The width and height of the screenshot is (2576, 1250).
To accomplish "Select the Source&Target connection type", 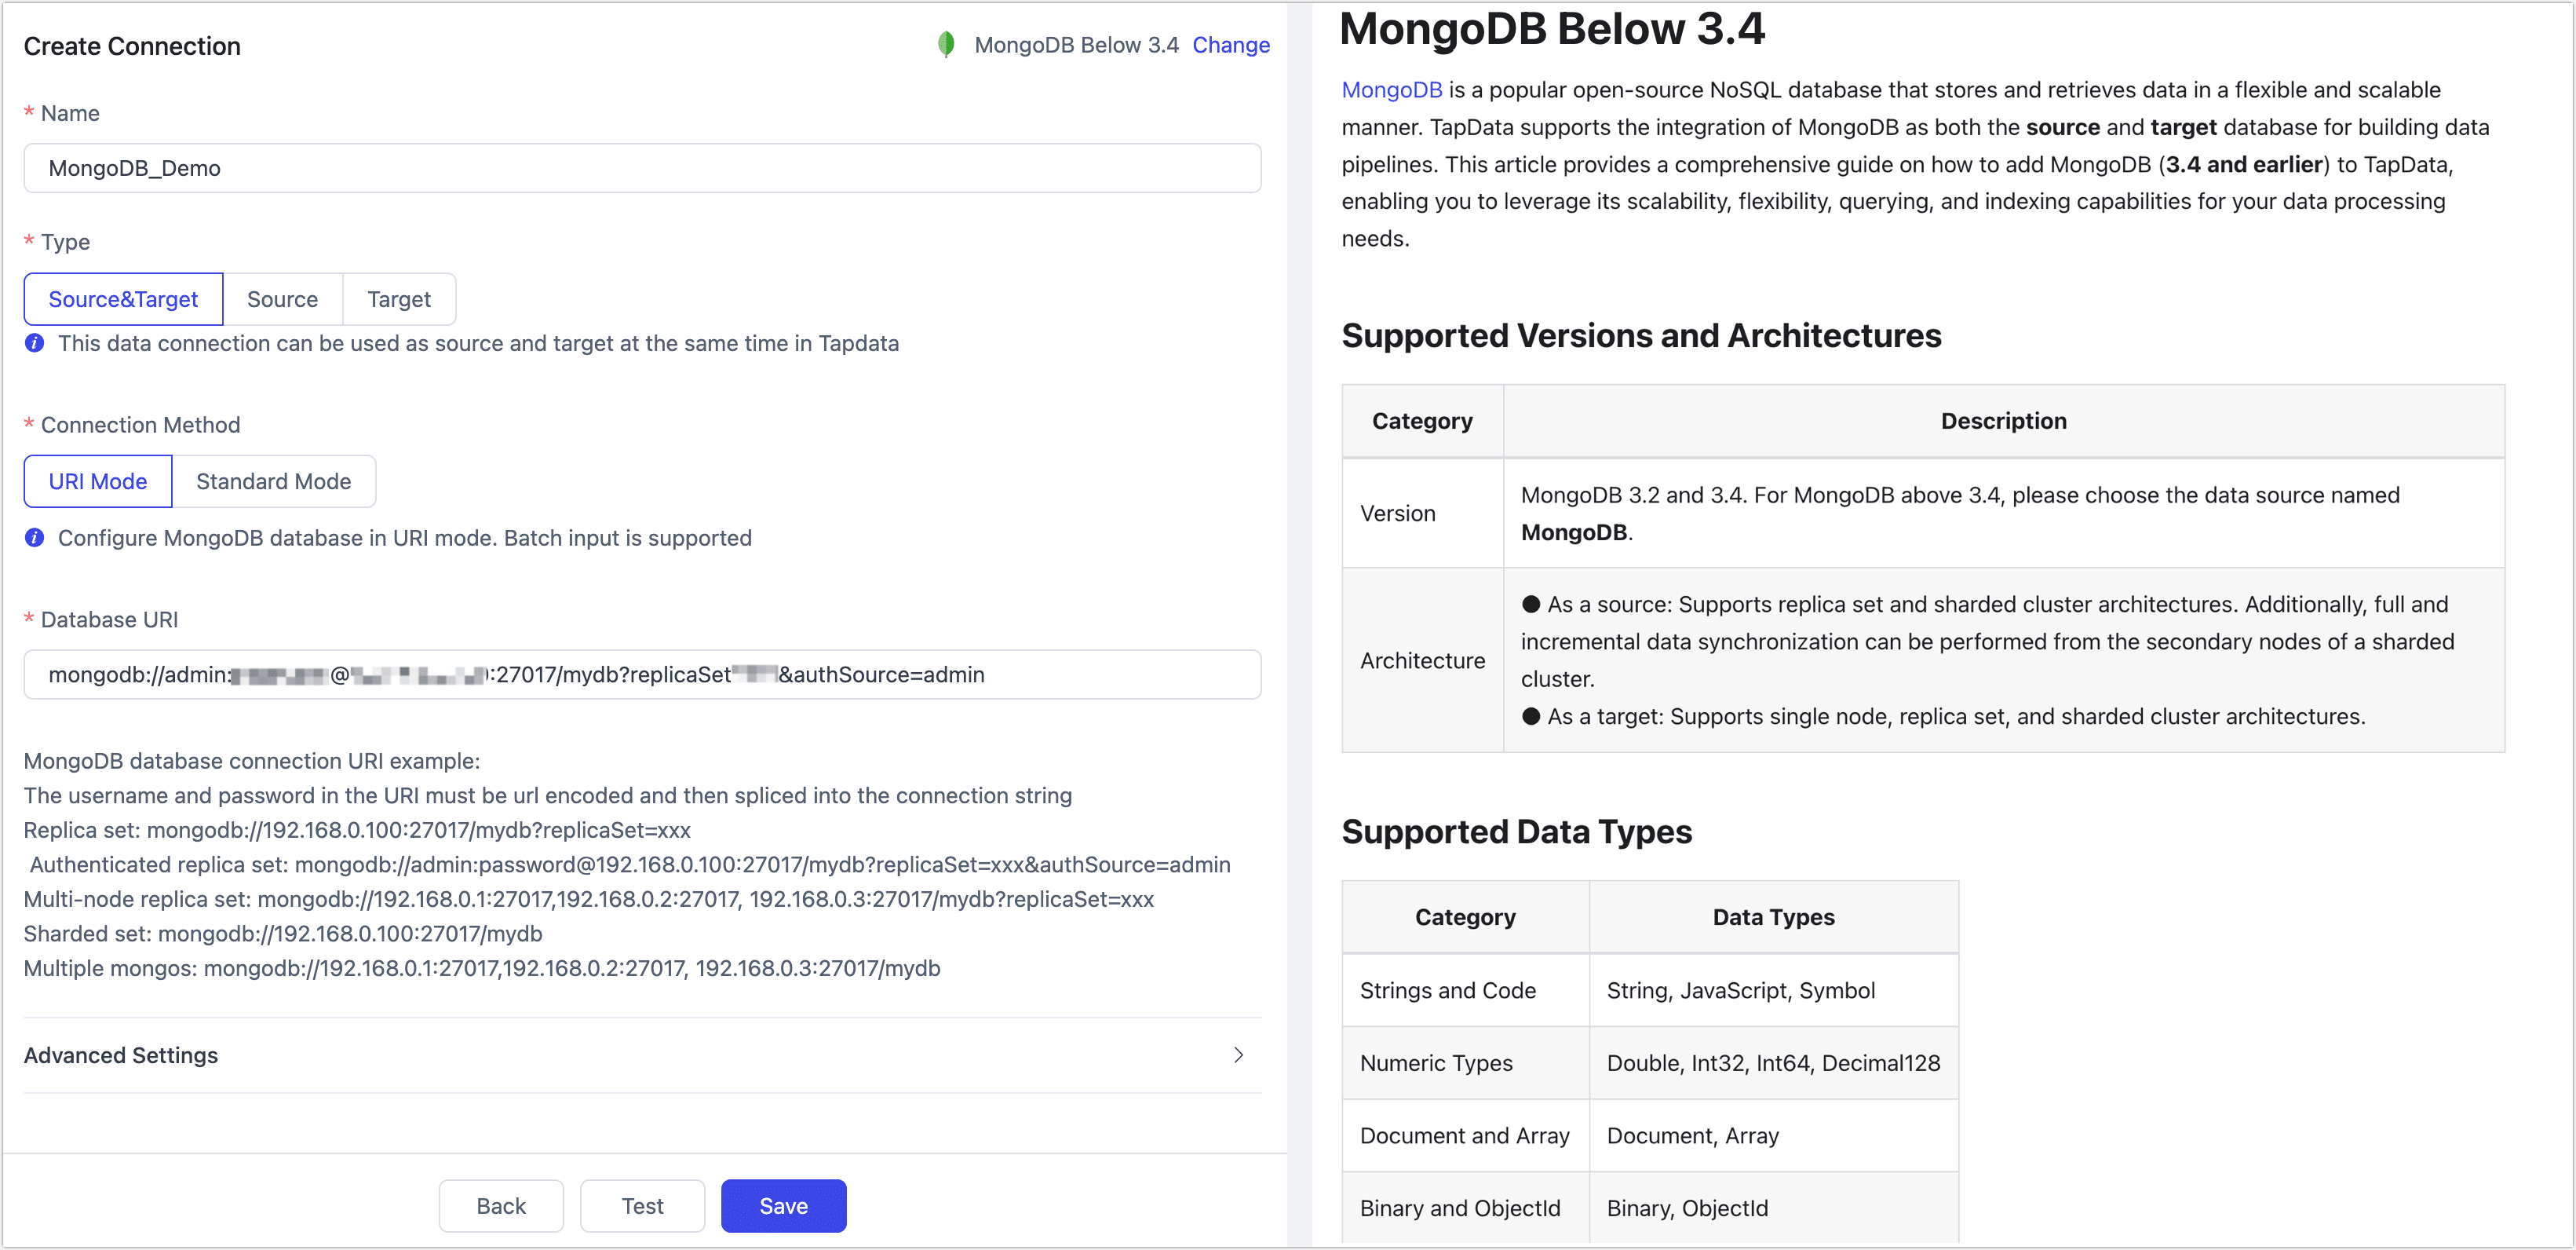I will 123,299.
